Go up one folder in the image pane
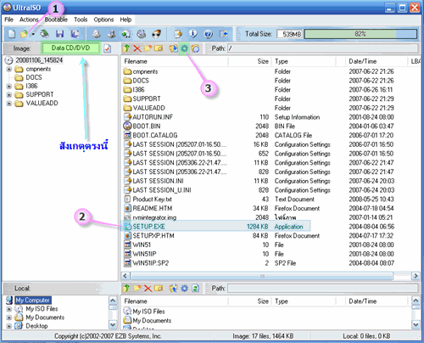424x343 pixels. click(126, 48)
